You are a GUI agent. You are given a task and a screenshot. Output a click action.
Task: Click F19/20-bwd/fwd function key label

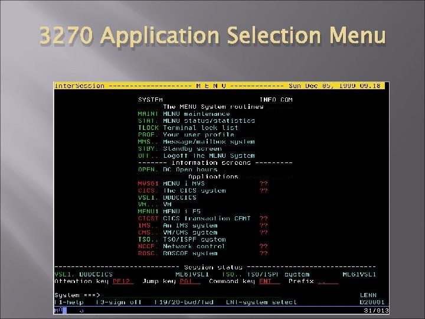(x=184, y=302)
